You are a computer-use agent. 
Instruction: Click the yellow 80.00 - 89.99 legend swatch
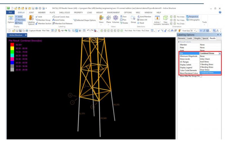coord(12,48)
